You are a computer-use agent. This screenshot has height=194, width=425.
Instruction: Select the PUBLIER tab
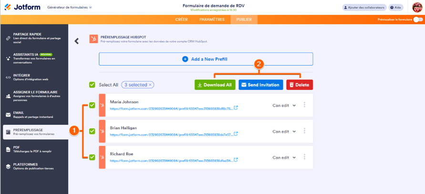coord(244,20)
